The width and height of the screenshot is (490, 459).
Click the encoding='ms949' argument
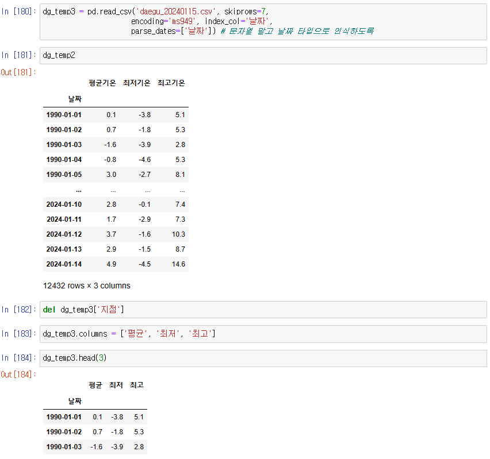(164, 21)
